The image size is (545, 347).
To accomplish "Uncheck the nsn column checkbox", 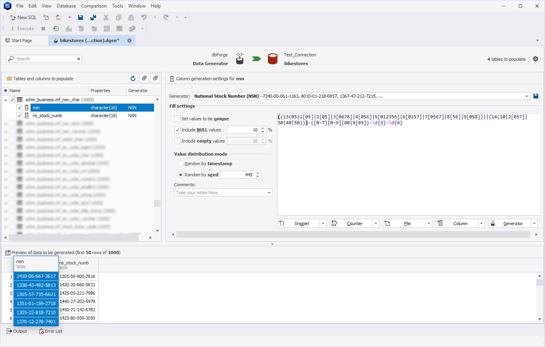I will tap(19, 108).
